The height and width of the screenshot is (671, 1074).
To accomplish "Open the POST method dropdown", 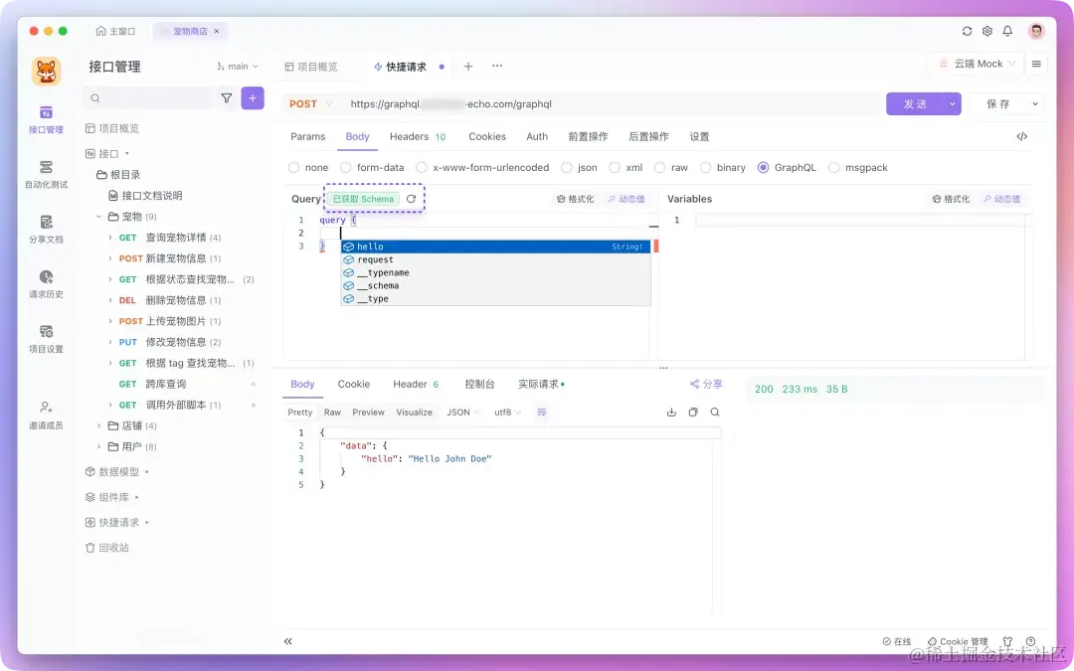I will tap(310, 104).
